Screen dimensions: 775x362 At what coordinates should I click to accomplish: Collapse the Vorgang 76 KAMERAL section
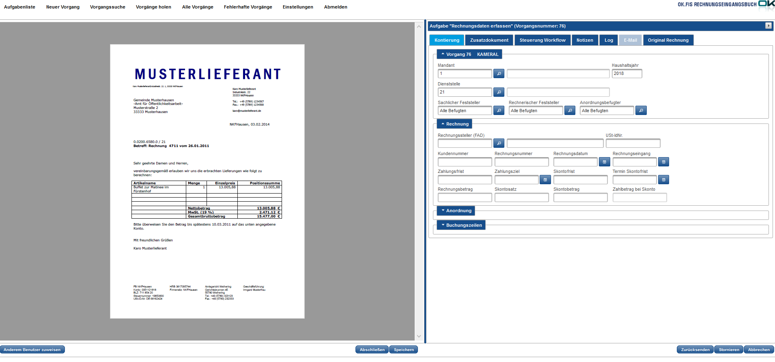point(469,55)
